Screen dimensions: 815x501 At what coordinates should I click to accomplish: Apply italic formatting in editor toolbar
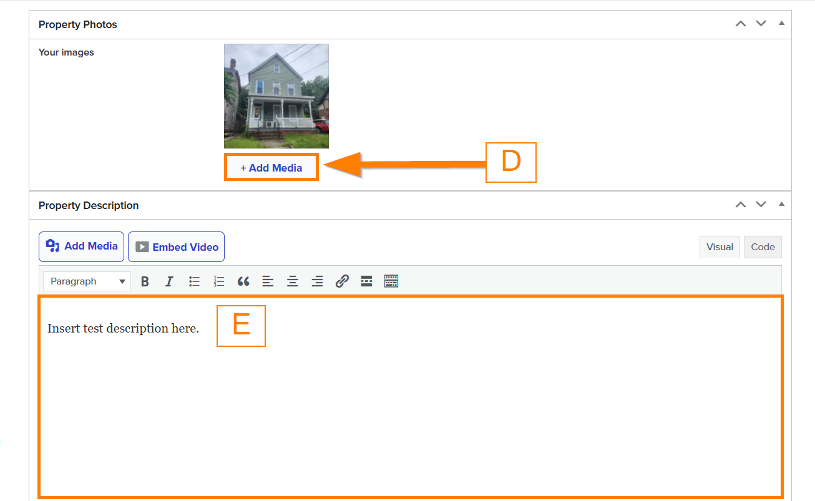click(x=169, y=281)
